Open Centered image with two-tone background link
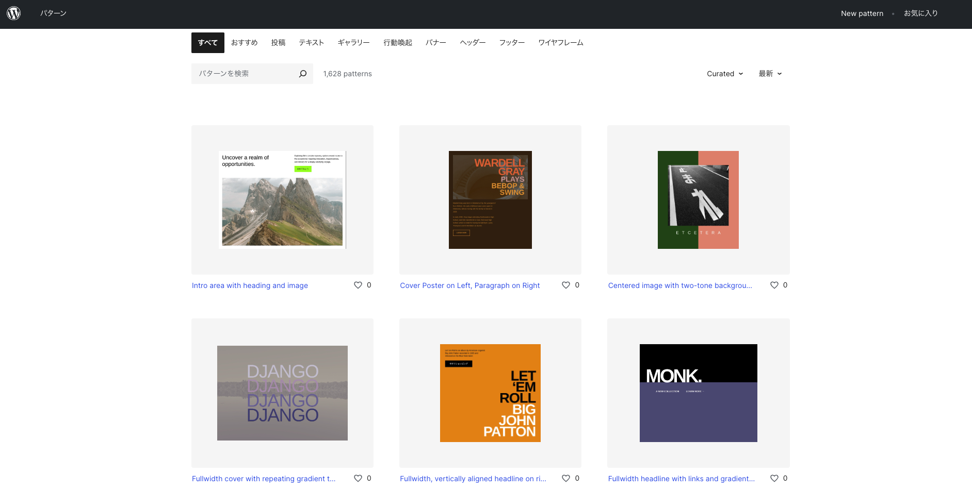This screenshot has height=491, width=972. tap(680, 285)
